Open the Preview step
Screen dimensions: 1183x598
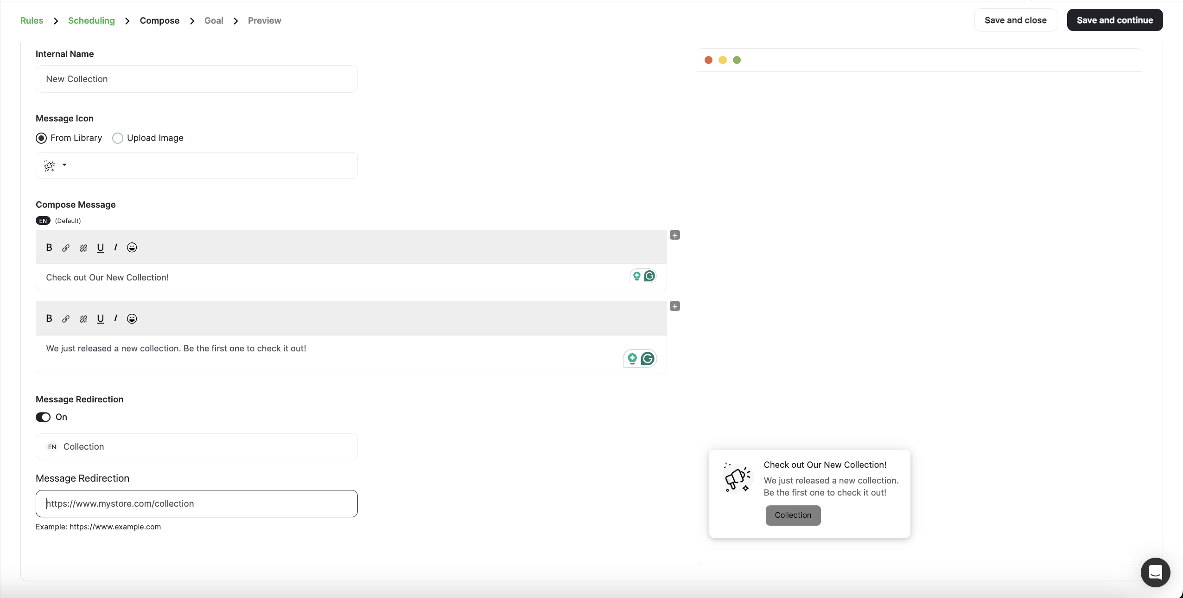(x=265, y=20)
